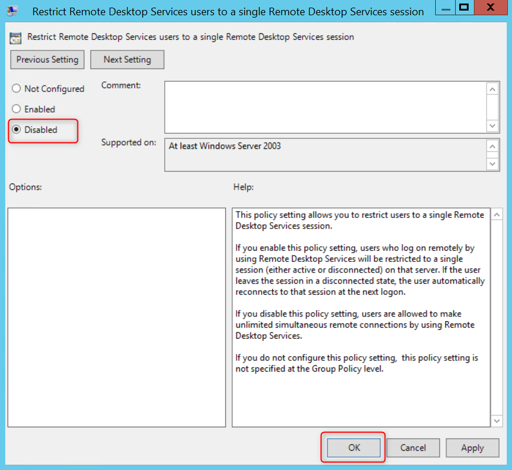This screenshot has width=512, height=470.
Task: Close the policy settings window
Action: click(x=490, y=8)
